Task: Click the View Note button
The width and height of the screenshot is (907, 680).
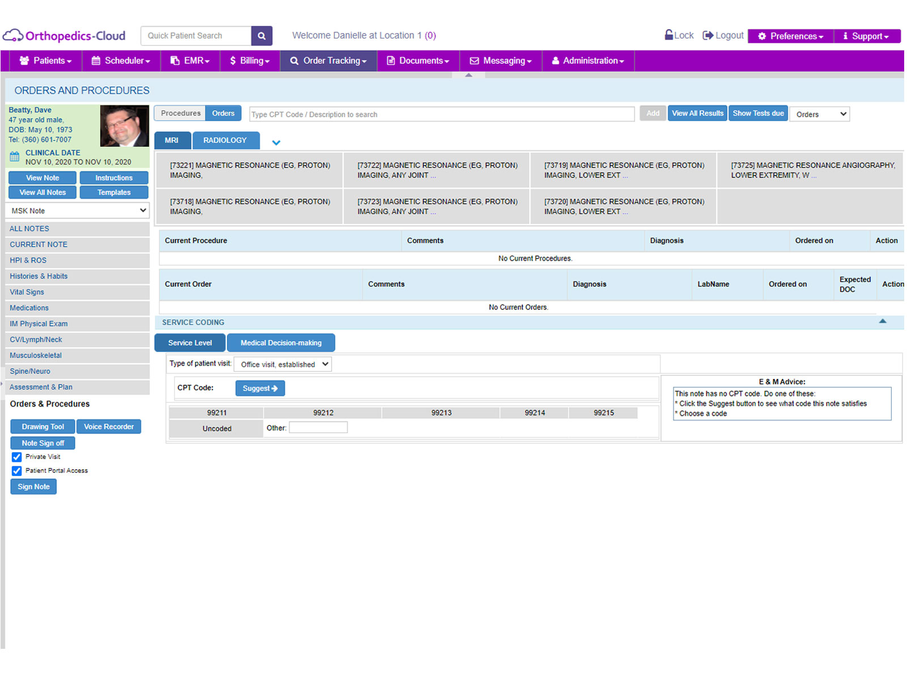Action: pyautogui.click(x=43, y=178)
